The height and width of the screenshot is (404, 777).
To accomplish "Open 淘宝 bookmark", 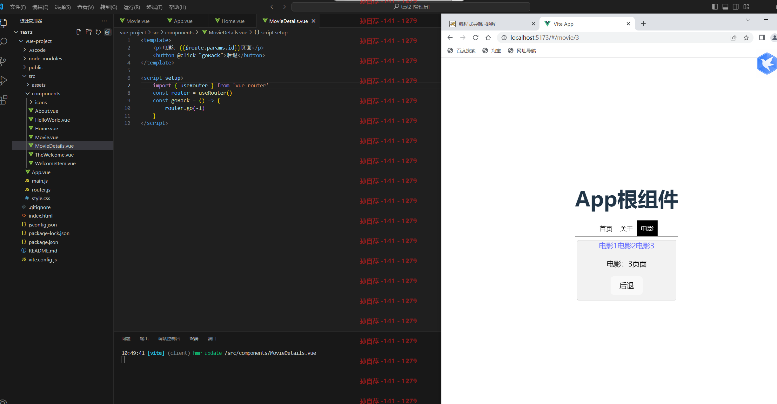I will tap(492, 50).
